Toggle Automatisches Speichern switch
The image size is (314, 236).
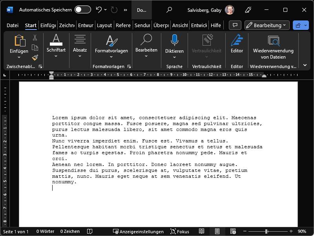click(84, 9)
